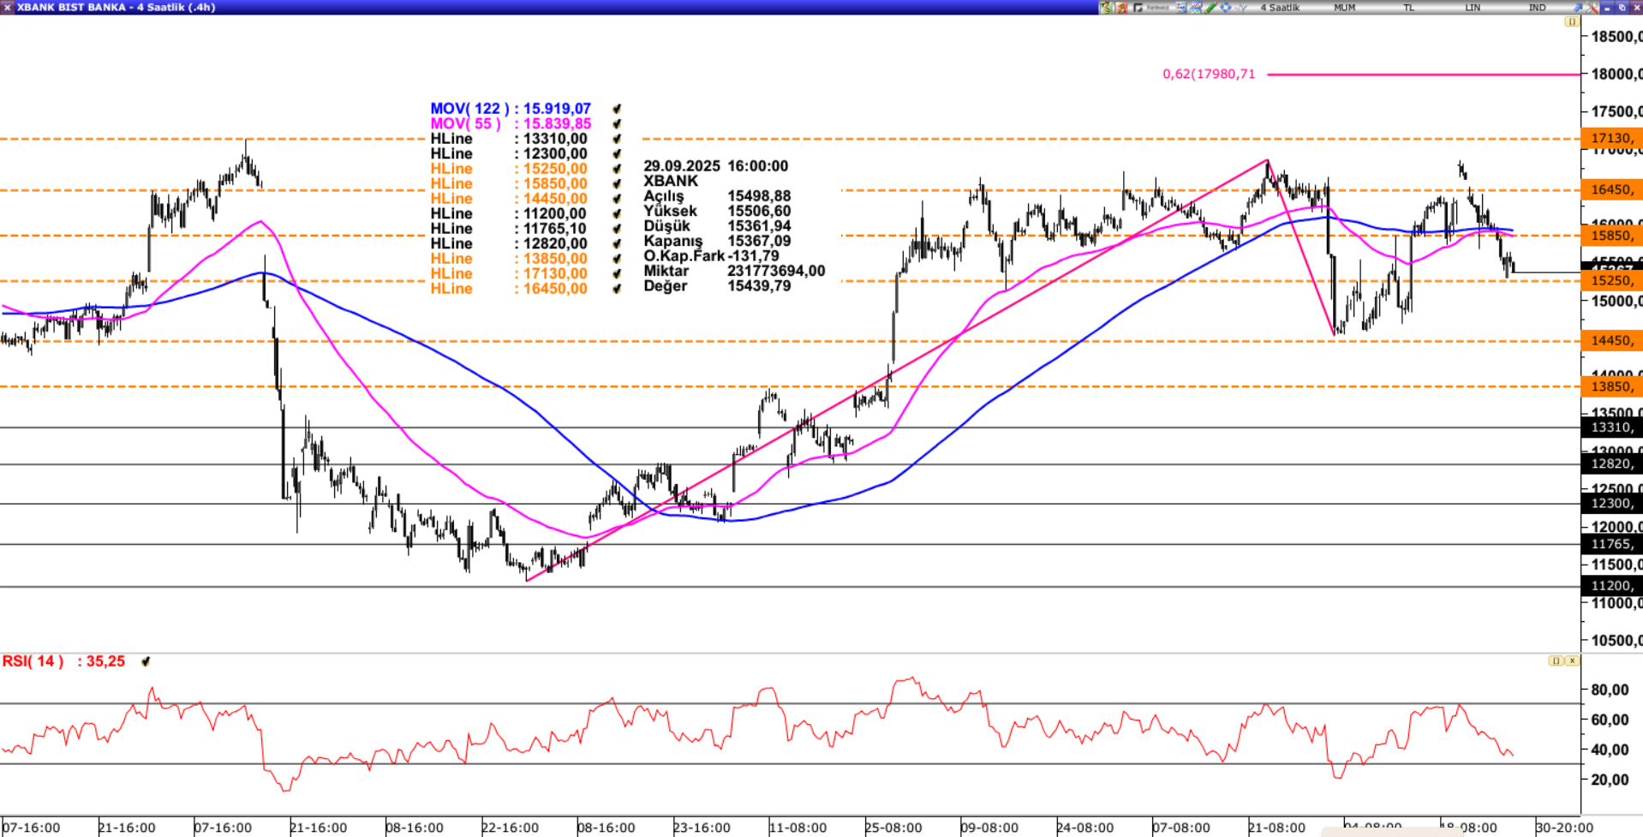Click the blue arrow detach icon
This screenshot has width=1643, height=837.
pyautogui.click(x=1577, y=8)
